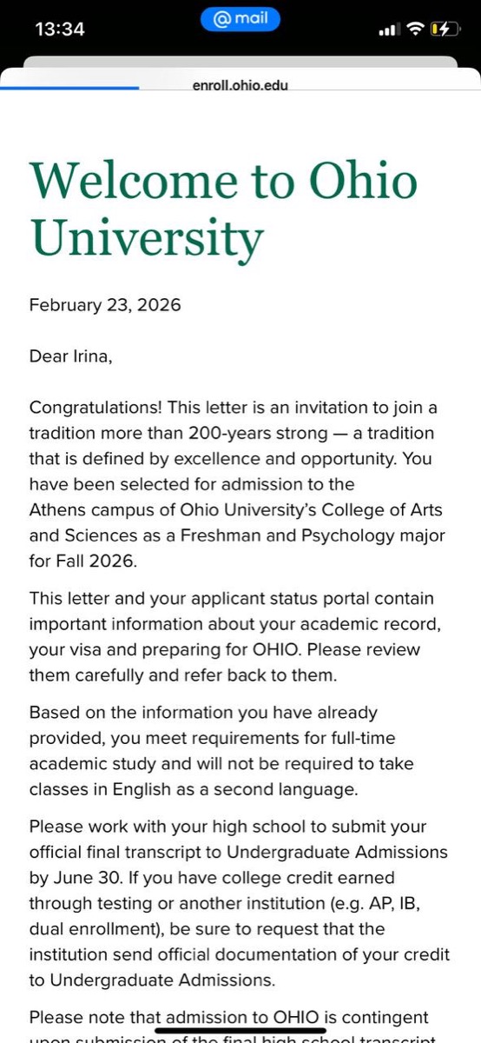The height and width of the screenshot is (1043, 481).
Task: Click the Dear Irina greeting
Action: coord(71,356)
